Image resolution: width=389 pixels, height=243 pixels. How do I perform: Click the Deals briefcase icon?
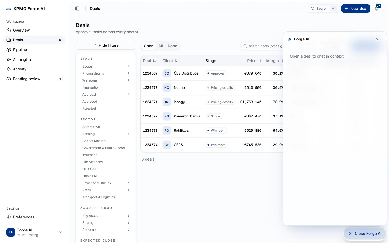[9, 40]
